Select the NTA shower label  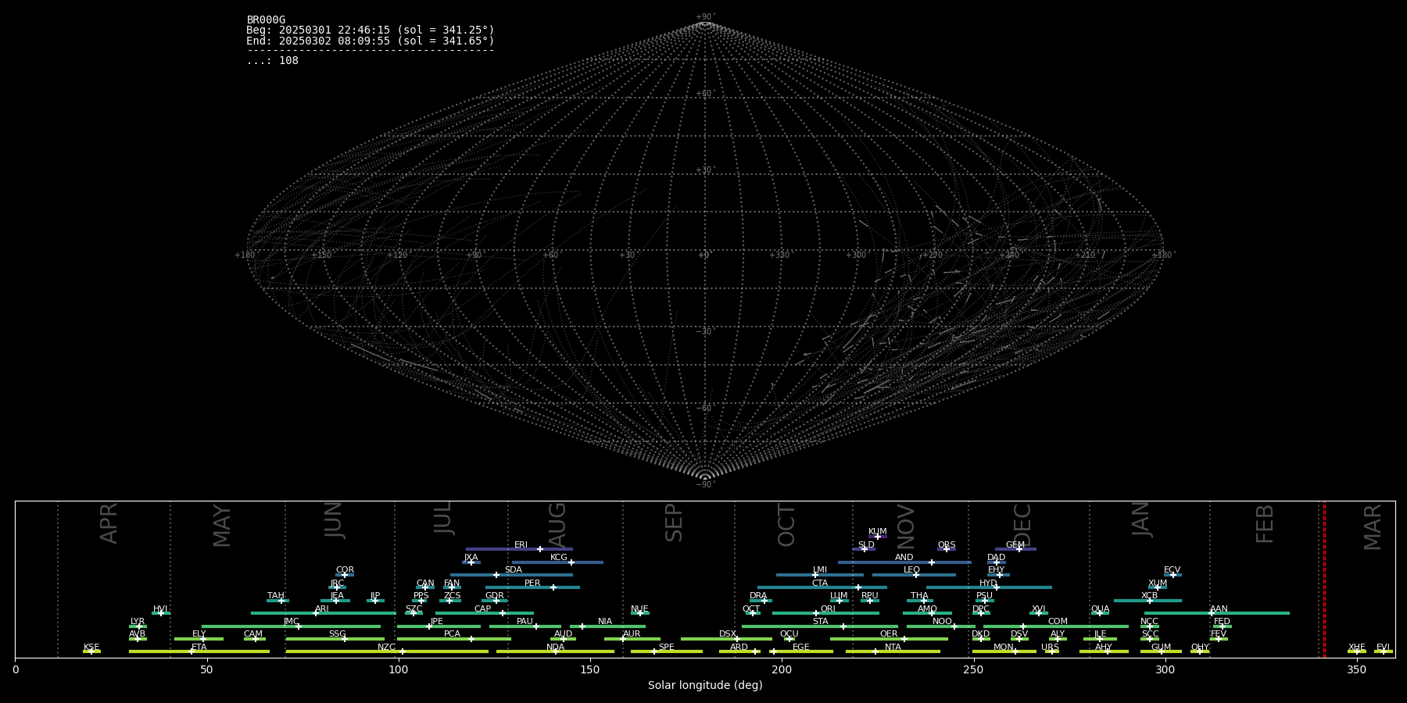coord(893,648)
